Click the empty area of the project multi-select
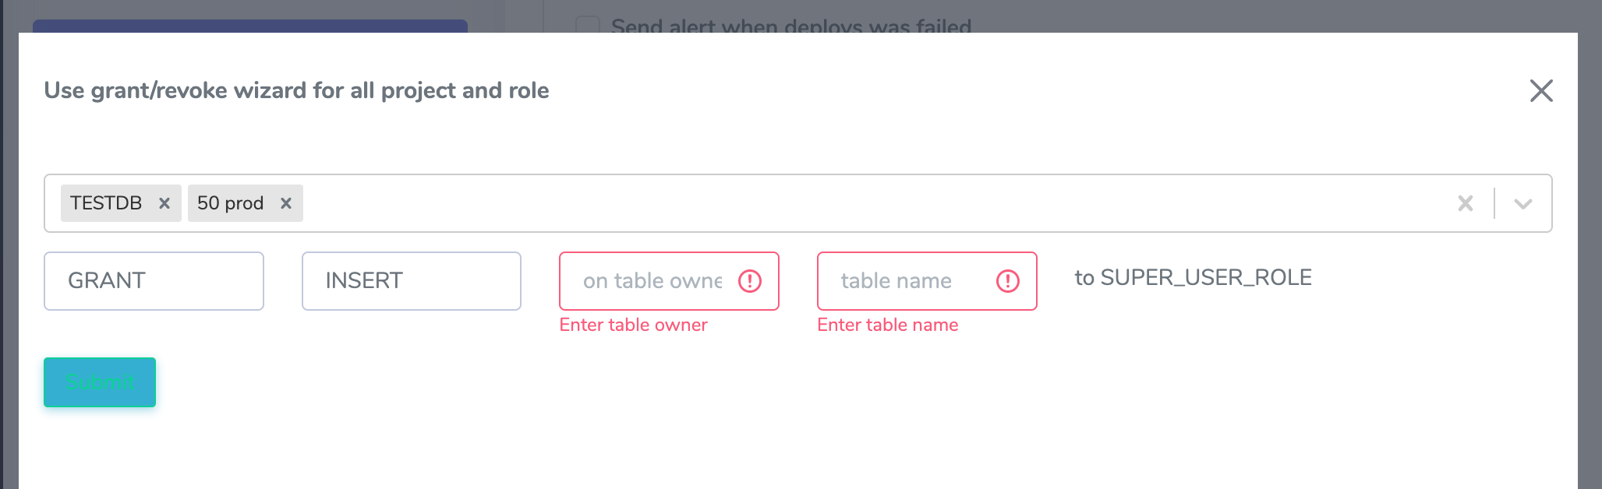Image resolution: width=1602 pixels, height=489 pixels. [x=858, y=203]
